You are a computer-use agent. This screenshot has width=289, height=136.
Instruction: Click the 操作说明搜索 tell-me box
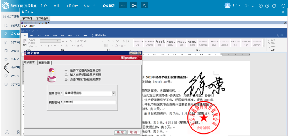pyautogui.click(x=99, y=35)
